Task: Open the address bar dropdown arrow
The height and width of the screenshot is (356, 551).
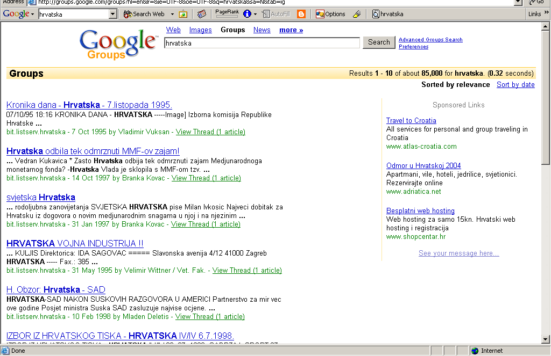Action: pyautogui.click(x=518, y=2)
